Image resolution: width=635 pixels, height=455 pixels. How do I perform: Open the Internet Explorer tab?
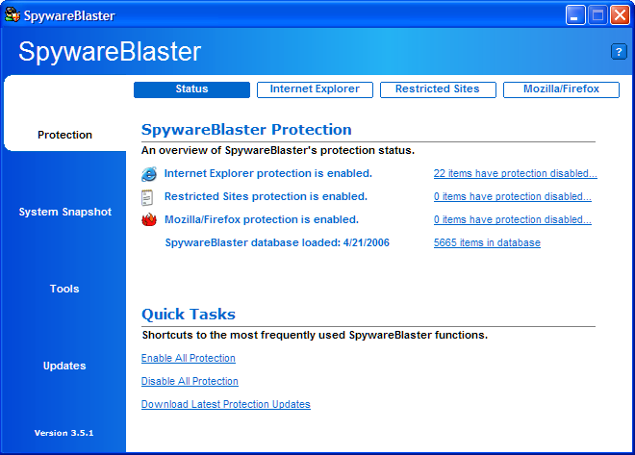pyautogui.click(x=315, y=89)
